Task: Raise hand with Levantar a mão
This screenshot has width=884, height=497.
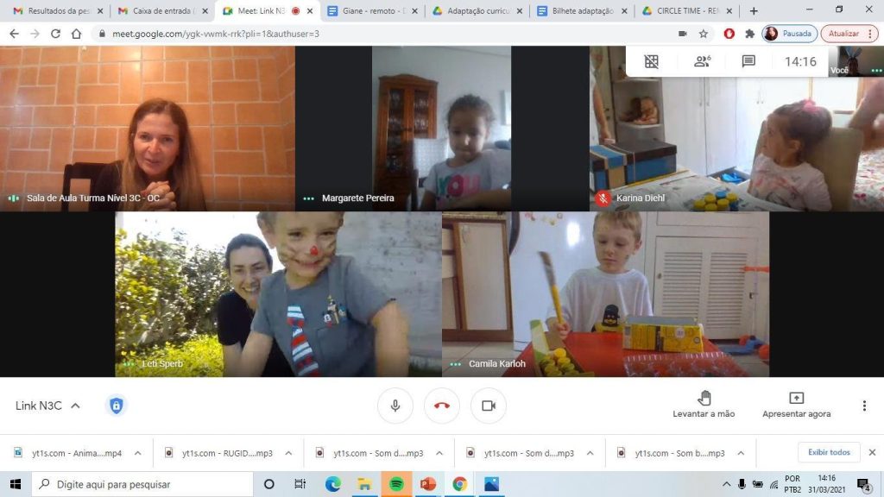Action: (x=704, y=405)
